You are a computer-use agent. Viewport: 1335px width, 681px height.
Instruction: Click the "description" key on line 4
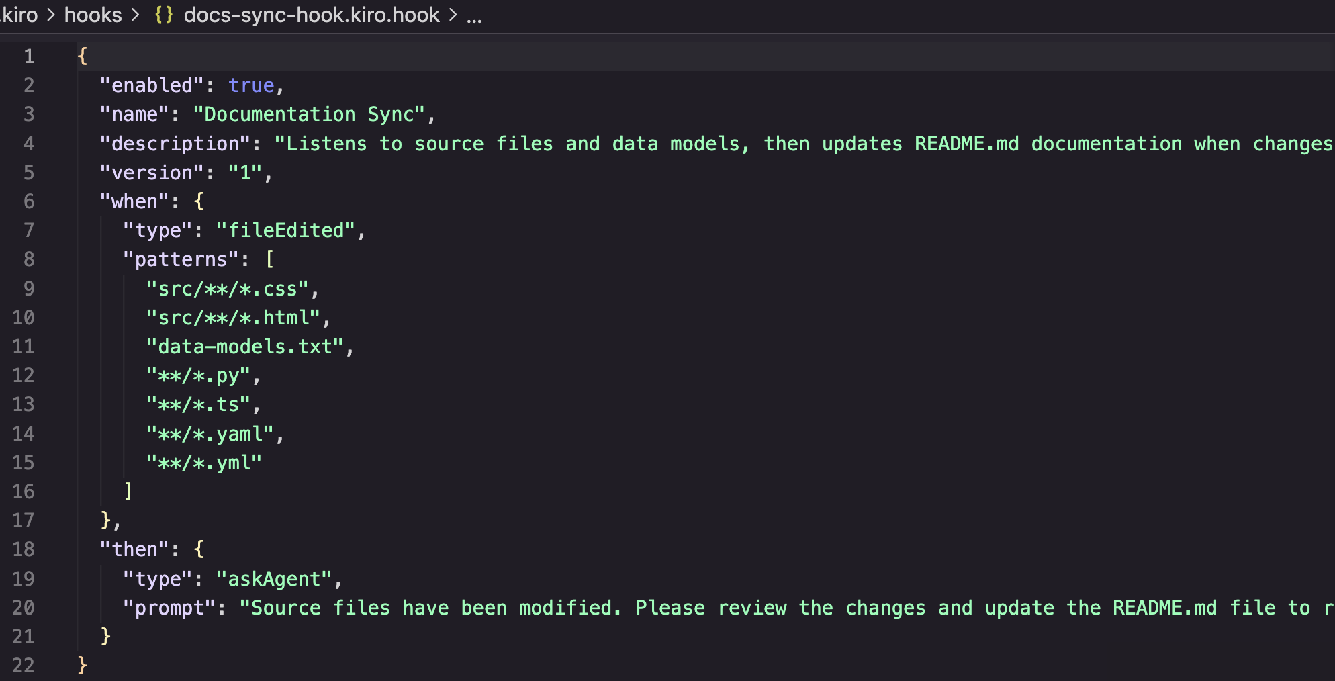175,144
